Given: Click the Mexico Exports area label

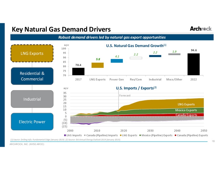Looking at the screenshot, I should point(186,110).
